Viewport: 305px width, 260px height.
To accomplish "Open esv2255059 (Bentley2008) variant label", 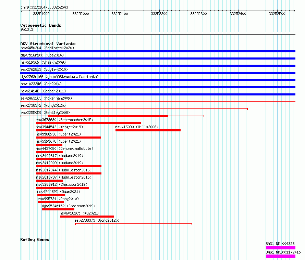I will [45, 113].
